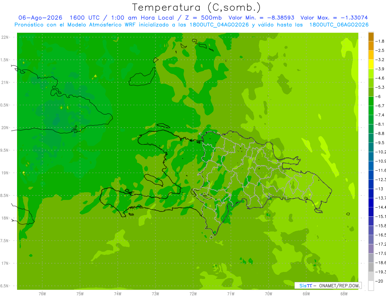The height and width of the screenshot is (298, 386).
Task: Click the "-4.6" colorbar value
Action: click(x=381, y=78)
